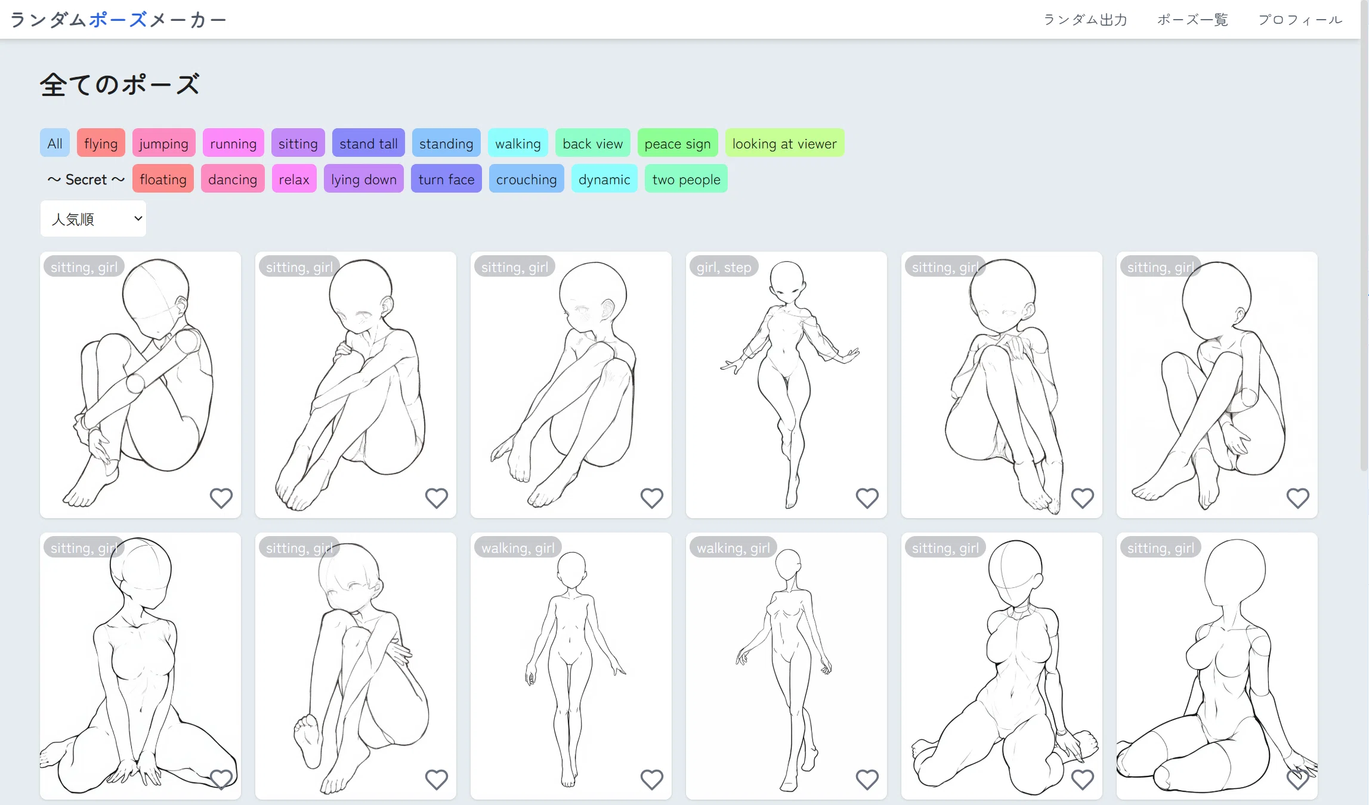Viewport: 1369px width, 805px height.
Task: Favorite the last top-row sitting pose
Action: click(x=1297, y=498)
